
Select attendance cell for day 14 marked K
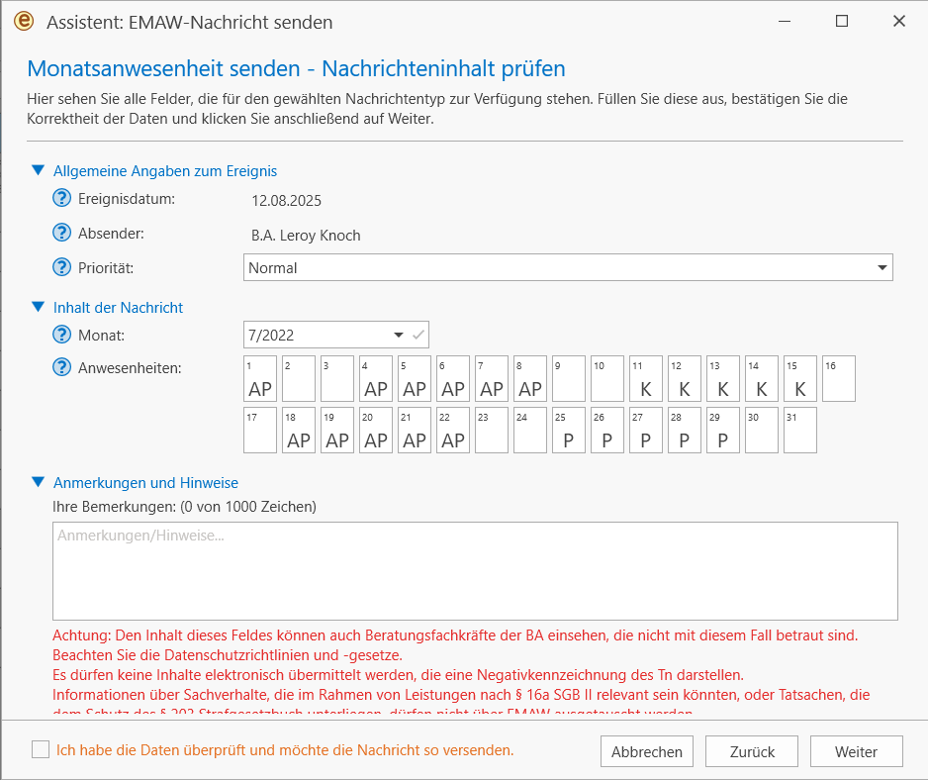762,378
